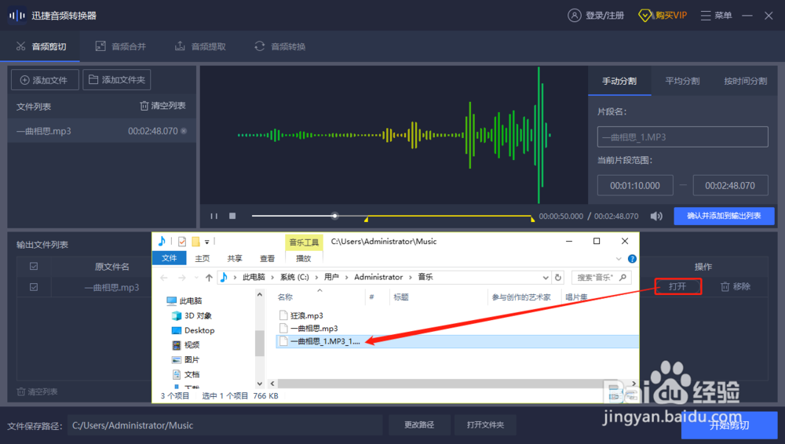This screenshot has height=444, width=785.
Task: Click 移除 to remove output entry
Action: tap(736, 286)
